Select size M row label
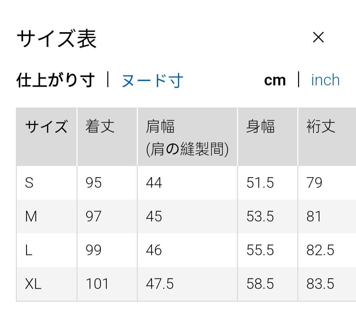Image resolution: width=356 pixels, height=331 pixels. point(30,217)
